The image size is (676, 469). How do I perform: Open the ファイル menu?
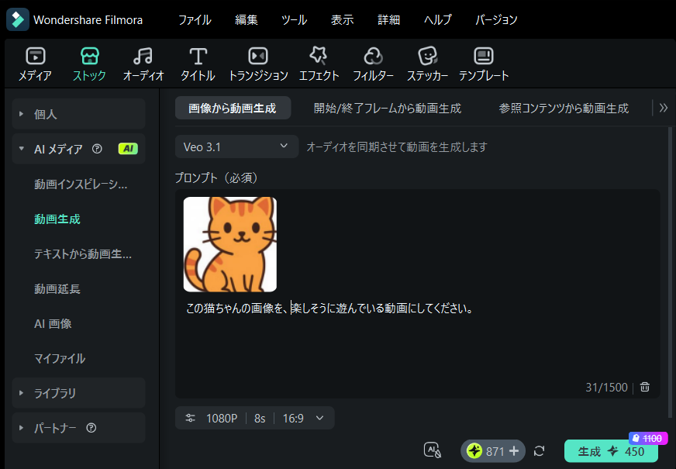(x=195, y=19)
